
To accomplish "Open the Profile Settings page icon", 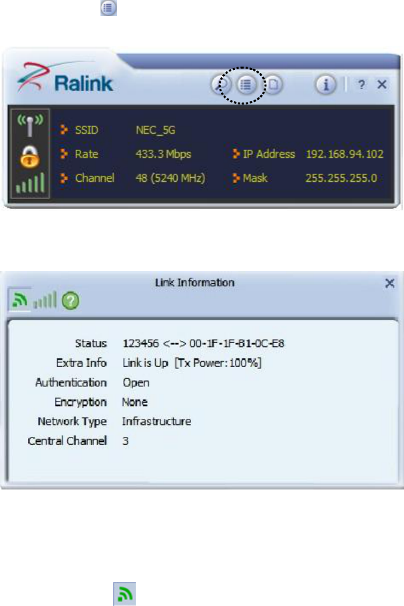I will point(273,85).
